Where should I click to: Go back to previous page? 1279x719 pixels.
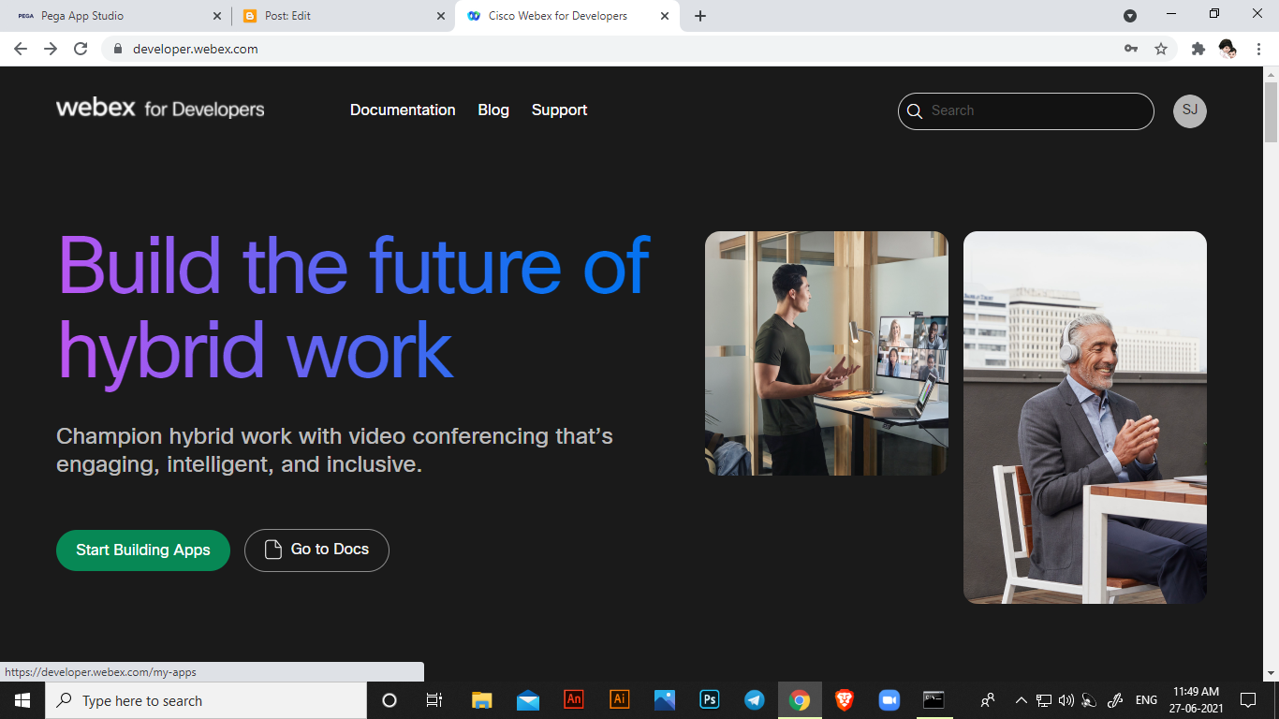[x=21, y=49]
